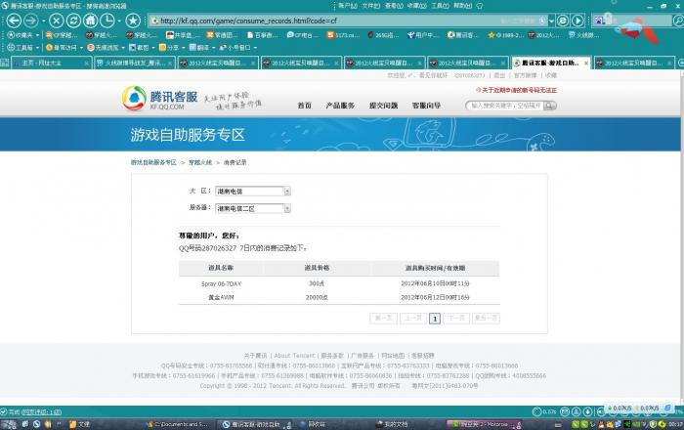
Task: Expand the 服务器 server select box
Action: pyautogui.click(x=252, y=208)
